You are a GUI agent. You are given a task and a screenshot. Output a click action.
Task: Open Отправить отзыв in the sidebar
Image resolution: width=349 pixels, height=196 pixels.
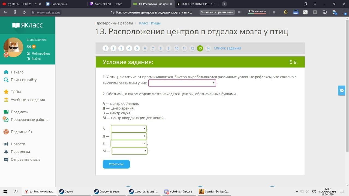(x=26, y=160)
